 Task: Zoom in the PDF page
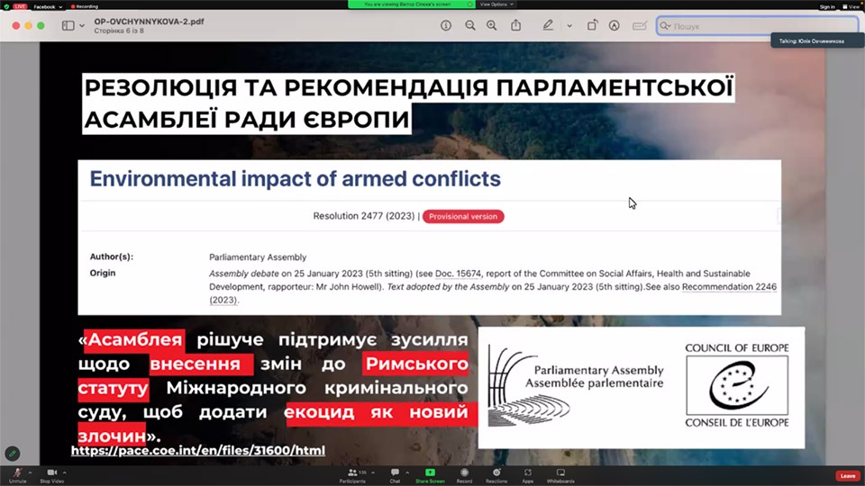[492, 26]
